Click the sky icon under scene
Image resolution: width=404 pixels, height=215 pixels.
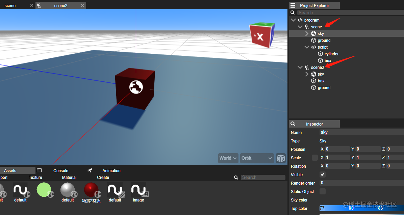[x=313, y=33]
